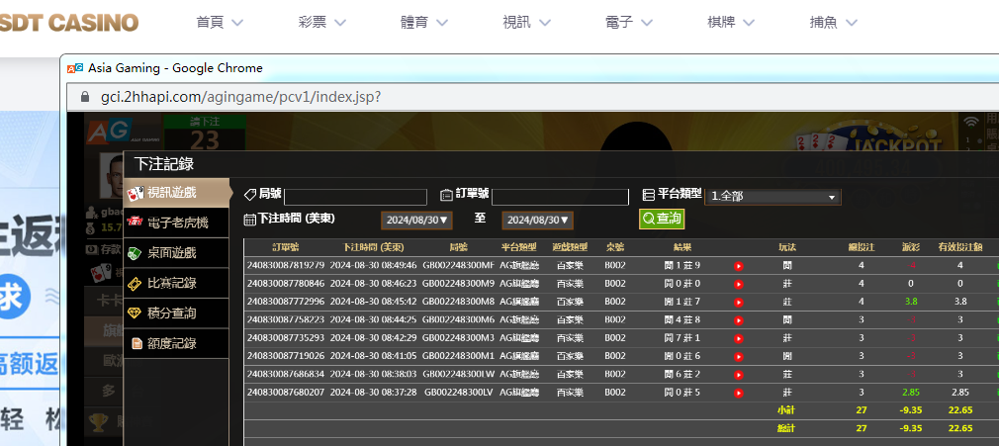Expand the 電子 electronic games menu

click(x=631, y=22)
